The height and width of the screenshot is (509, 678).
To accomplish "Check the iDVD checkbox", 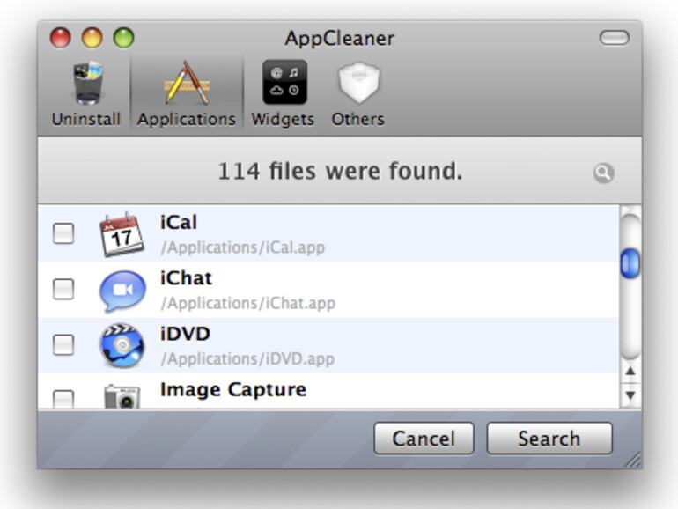I will [x=63, y=345].
